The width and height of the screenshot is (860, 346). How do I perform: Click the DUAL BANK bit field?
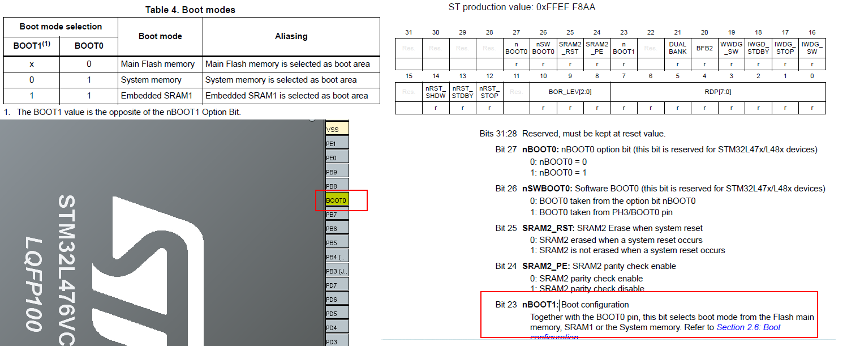pos(677,48)
